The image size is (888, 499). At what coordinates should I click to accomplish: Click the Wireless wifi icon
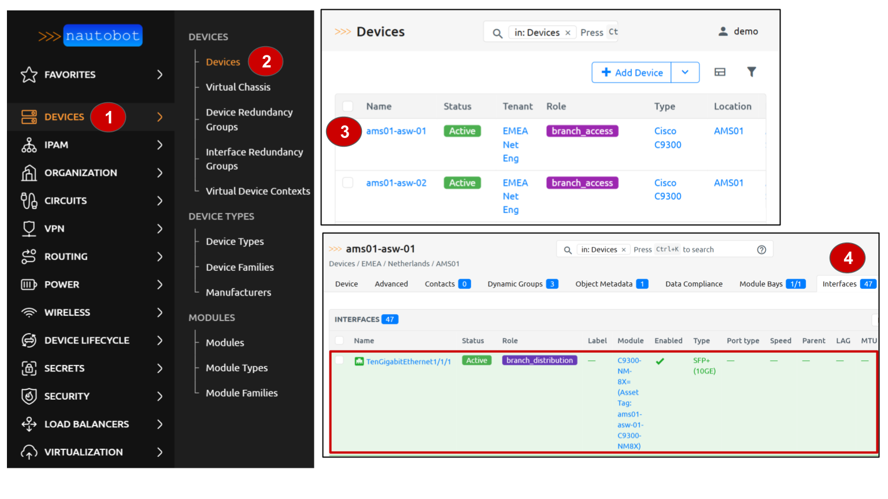[x=29, y=312]
